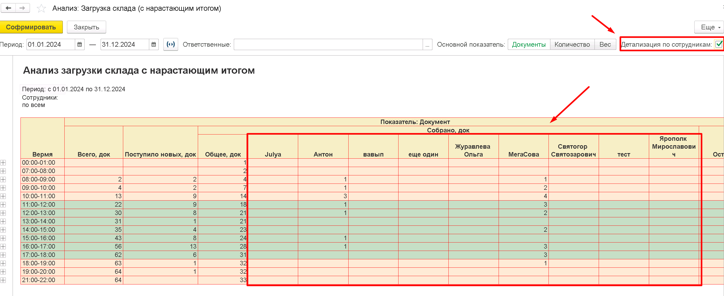This screenshot has height=296, width=724.
Task: Click the Сформировать button
Action: (31, 27)
